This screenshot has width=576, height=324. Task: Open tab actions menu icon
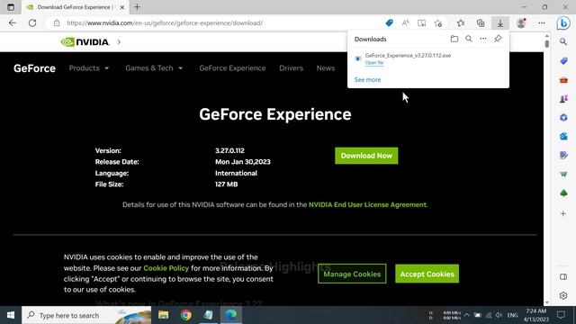click(x=11, y=7)
